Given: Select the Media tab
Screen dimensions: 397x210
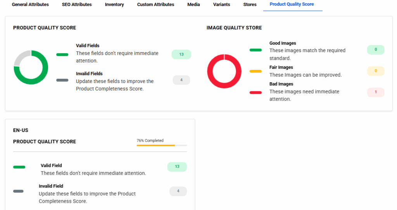Looking at the screenshot, I should tap(193, 5).
